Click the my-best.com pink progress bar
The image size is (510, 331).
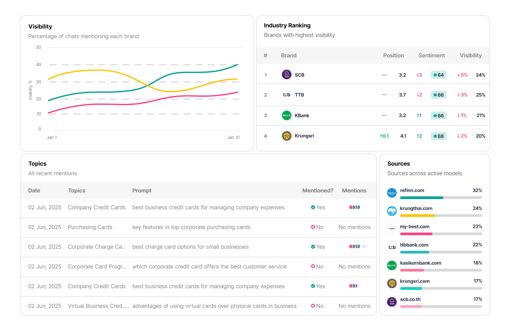441,234
